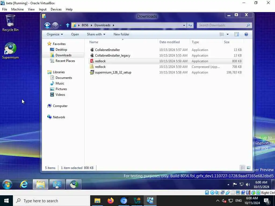Click Downloads in the address breadcrumb
Viewport: 275px width, 206px height.
tap(102, 25)
